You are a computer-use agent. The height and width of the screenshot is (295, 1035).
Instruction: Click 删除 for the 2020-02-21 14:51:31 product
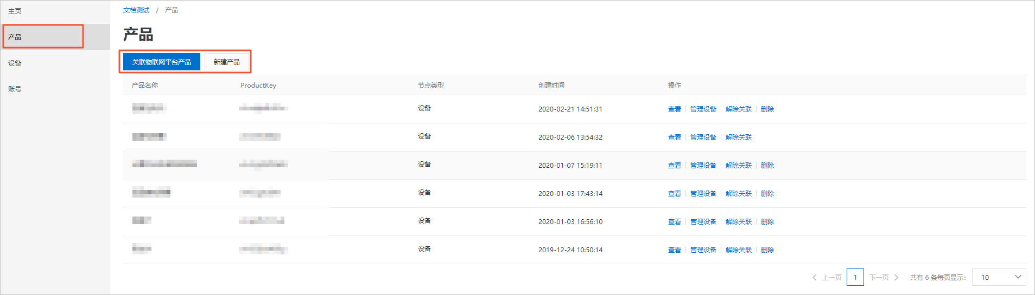point(767,109)
